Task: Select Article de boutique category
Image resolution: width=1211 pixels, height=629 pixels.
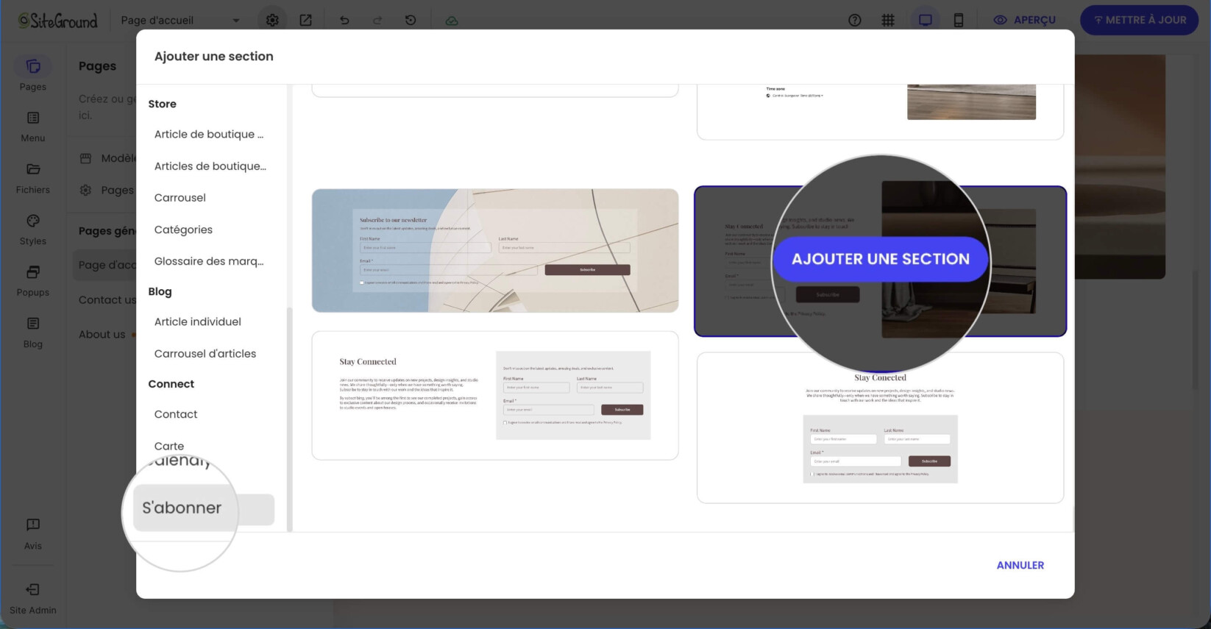Action: (209, 134)
